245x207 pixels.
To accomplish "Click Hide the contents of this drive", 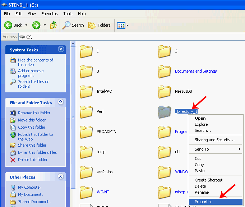I will point(36,62).
